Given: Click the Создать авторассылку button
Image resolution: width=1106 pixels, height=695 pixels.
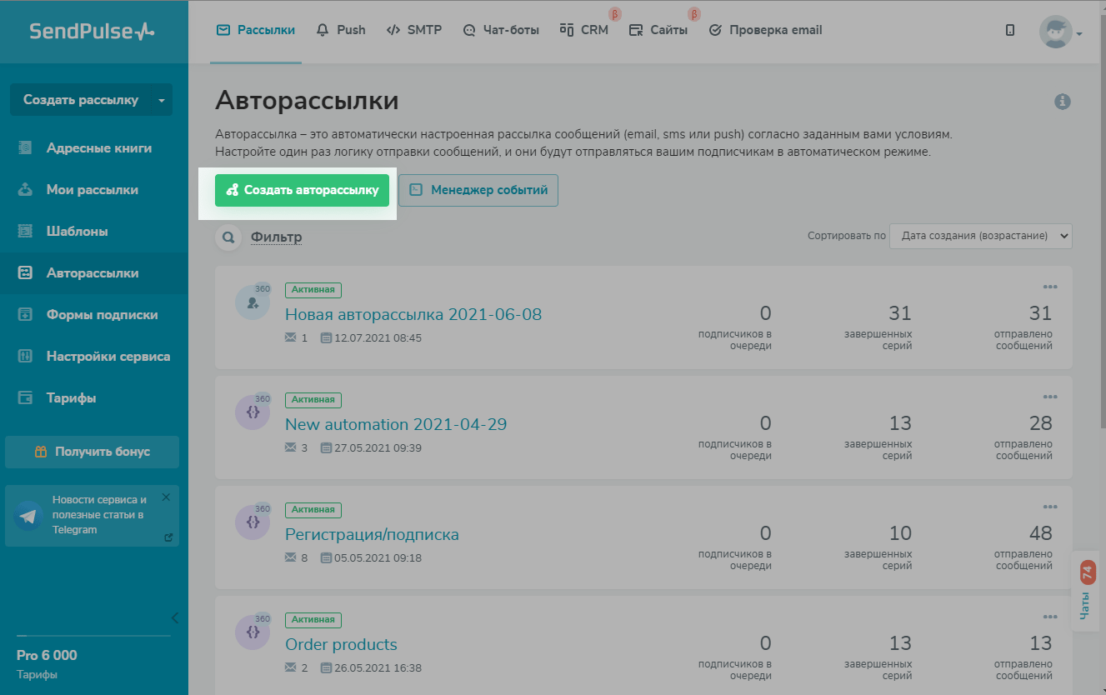Looking at the screenshot, I should tap(302, 190).
